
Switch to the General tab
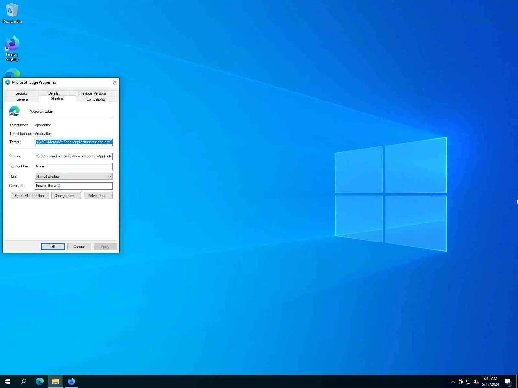pos(22,99)
